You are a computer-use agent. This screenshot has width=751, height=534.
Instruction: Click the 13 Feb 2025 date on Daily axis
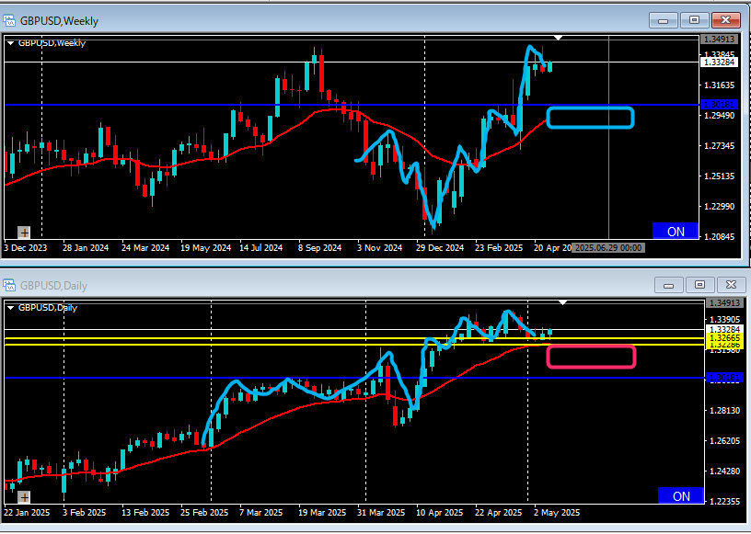(x=145, y=513)
